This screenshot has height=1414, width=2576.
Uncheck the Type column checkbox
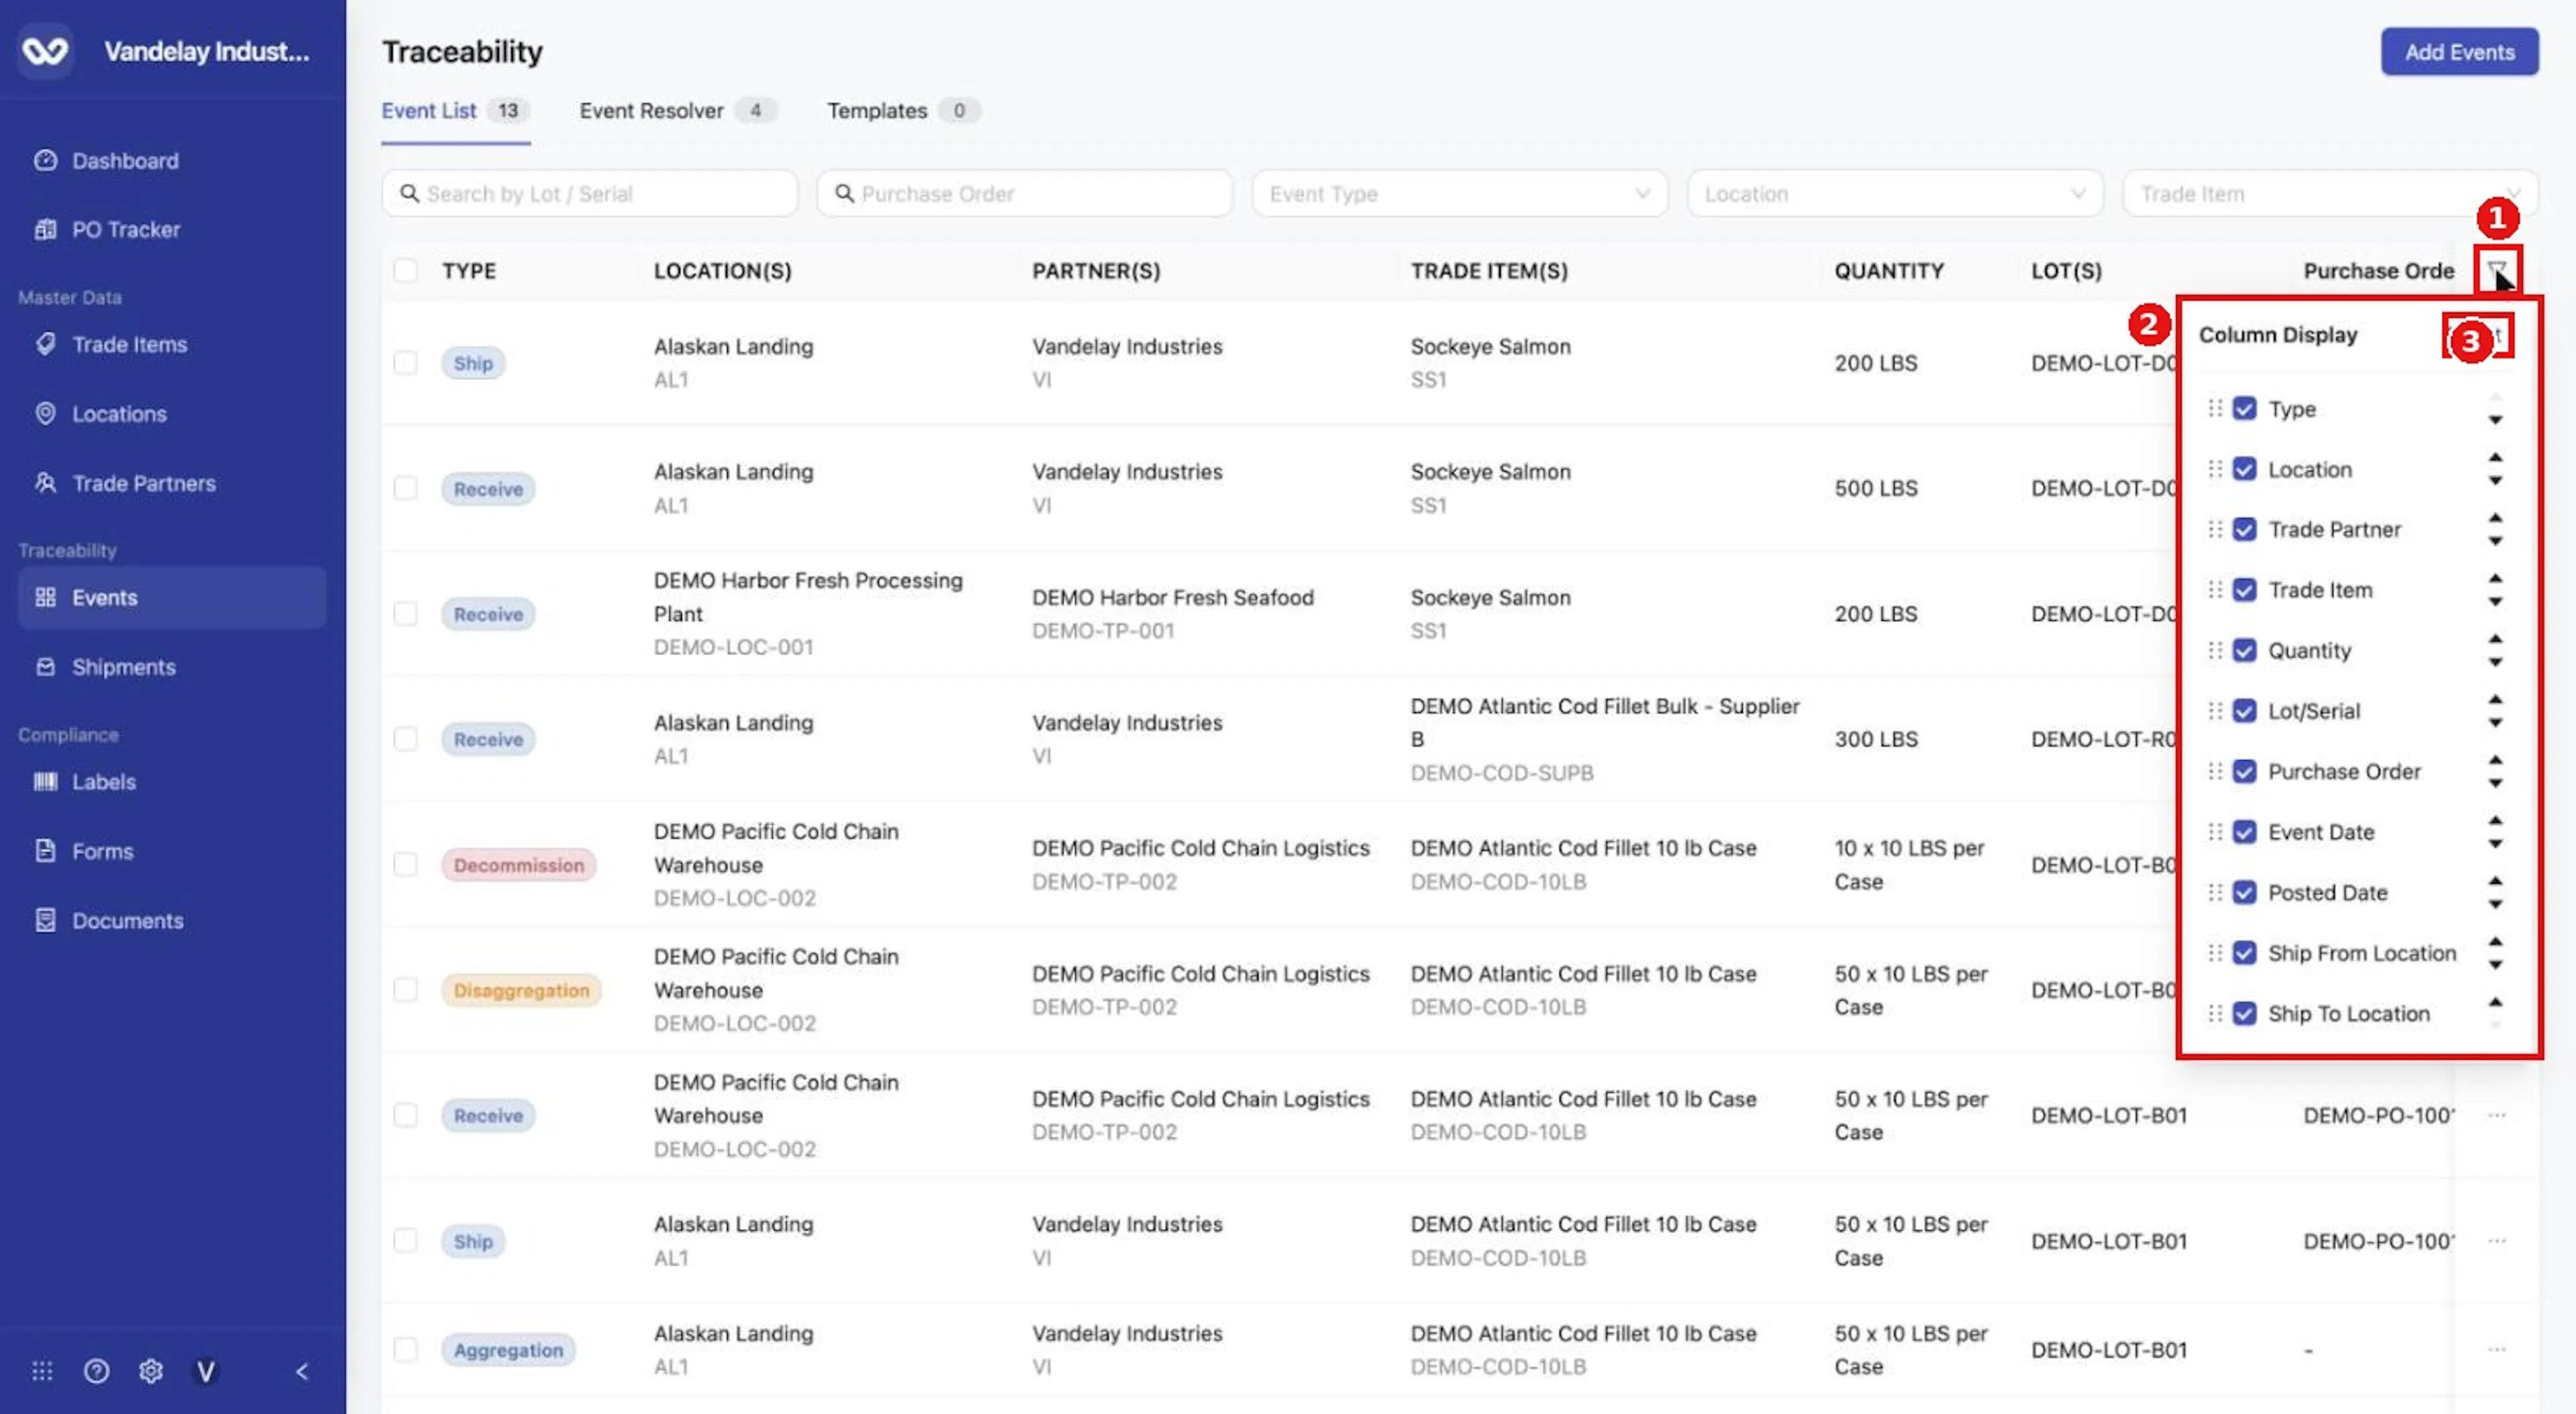[2245, 408]
